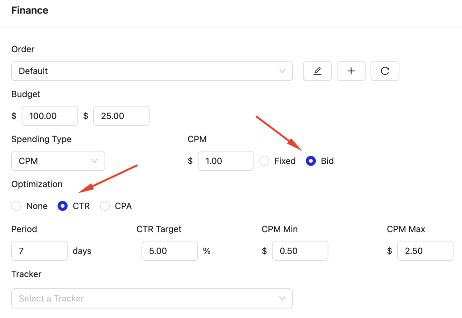Click the Period days input field
Viewport: 462px width, 318px height.
(x=39, y=251)
